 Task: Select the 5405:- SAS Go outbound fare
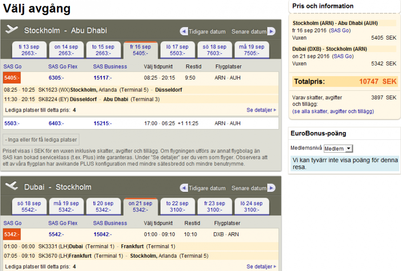(12, 78)
